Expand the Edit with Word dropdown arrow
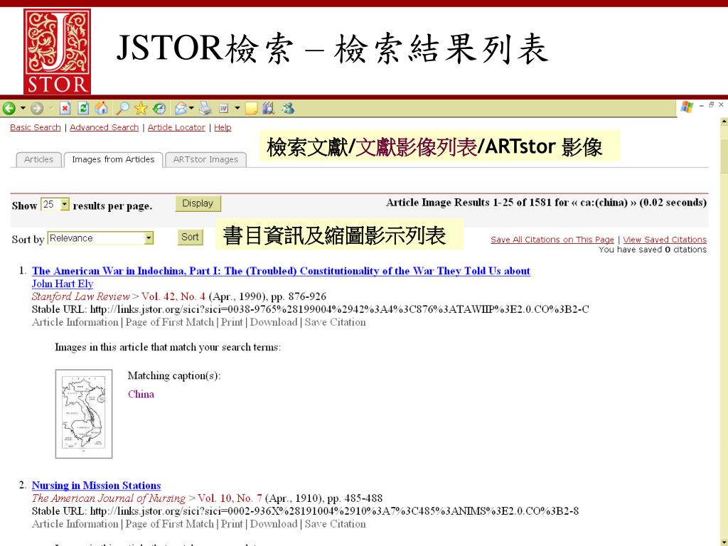The height and width of the screenshot is (546, 728). pyautogui.click(x=237, y=109)
